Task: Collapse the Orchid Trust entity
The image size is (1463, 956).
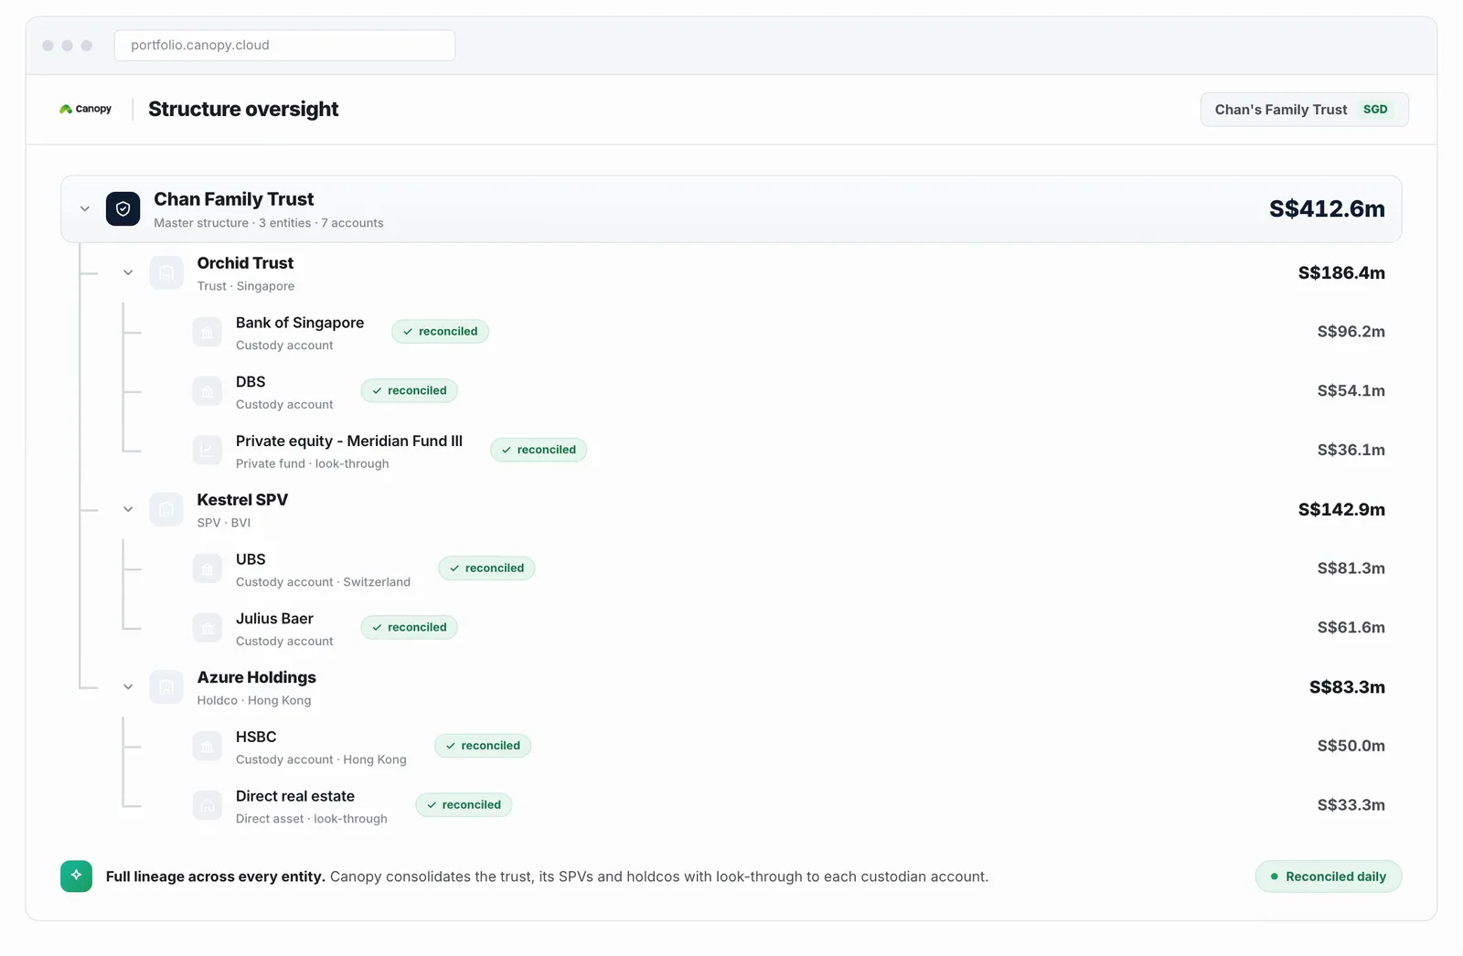Action: click(x=128, y=272)
